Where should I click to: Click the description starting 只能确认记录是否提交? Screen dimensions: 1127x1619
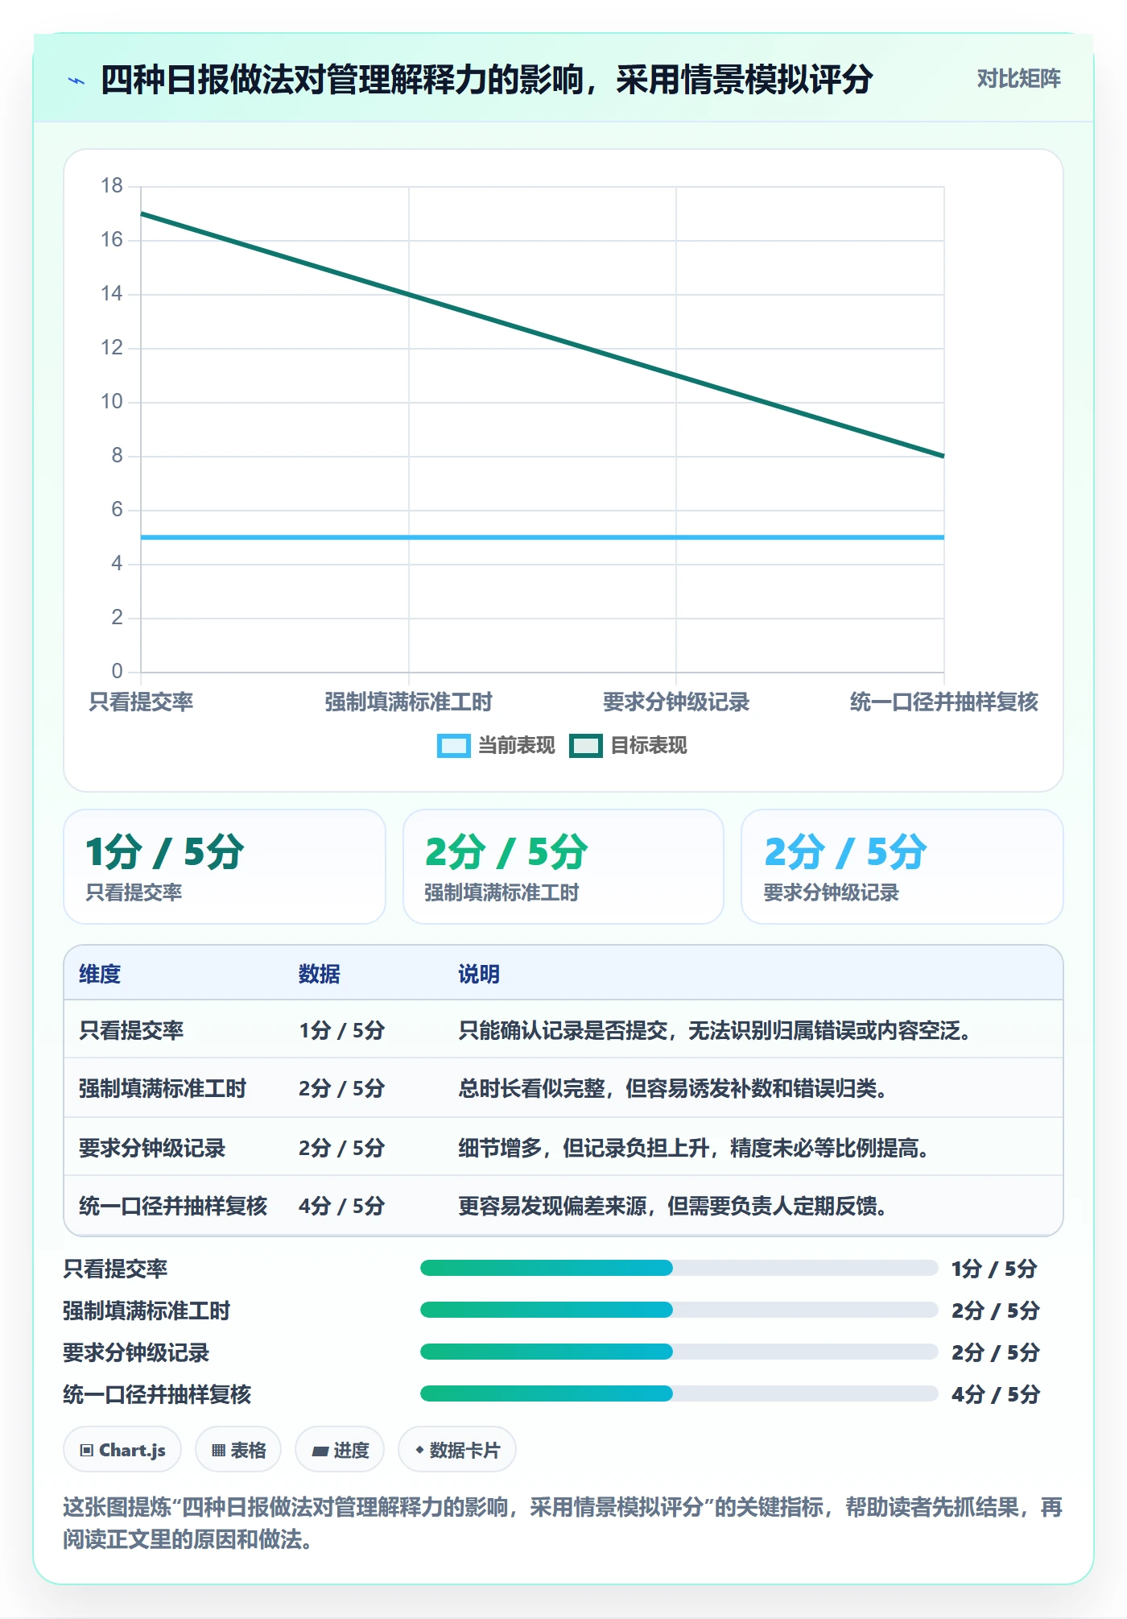point(715,1030)
